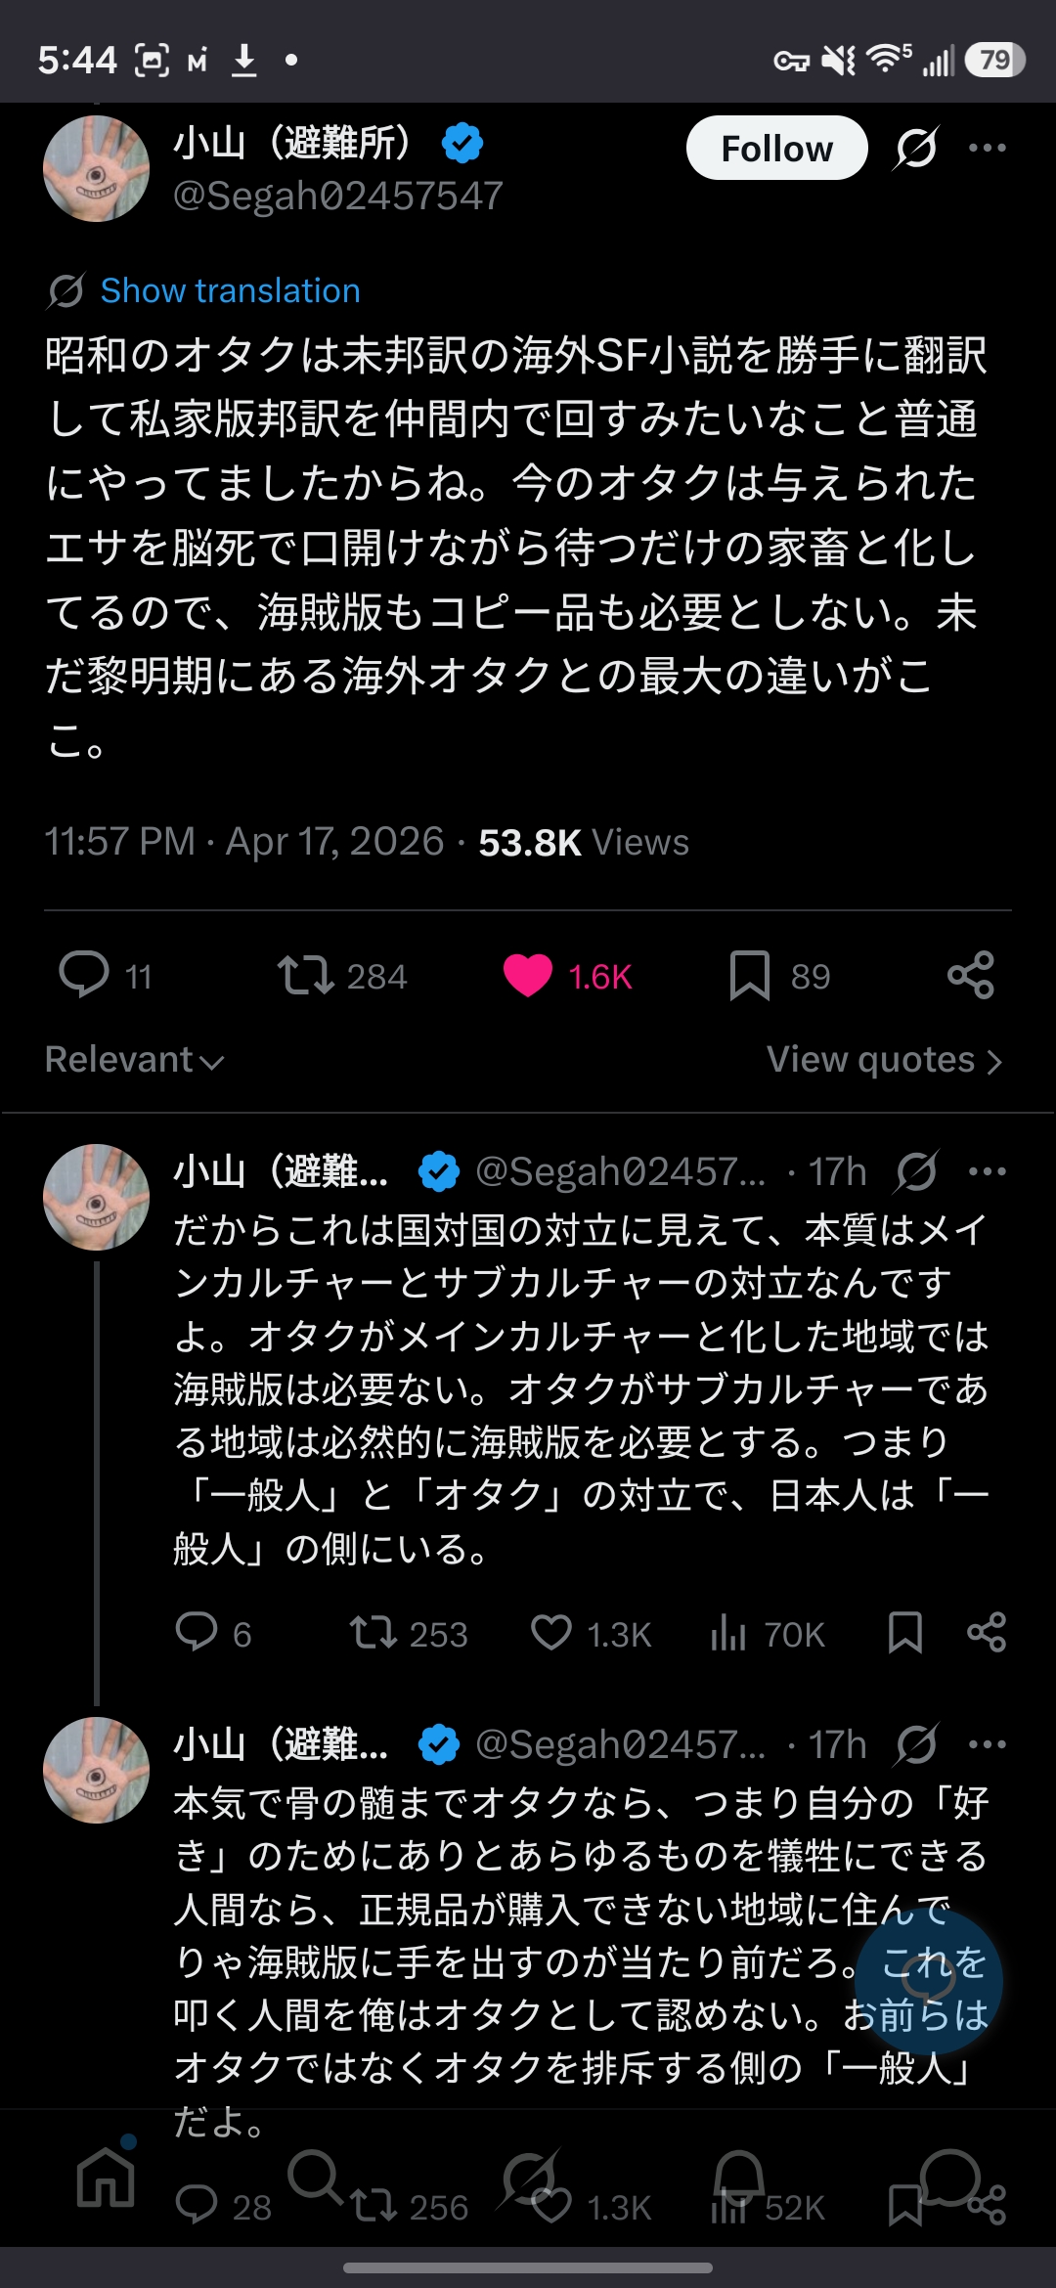This screenshot has height=2288, width=1056.
Task: Like the first reply with 1.3K likes
Action: pos(551,1633)
